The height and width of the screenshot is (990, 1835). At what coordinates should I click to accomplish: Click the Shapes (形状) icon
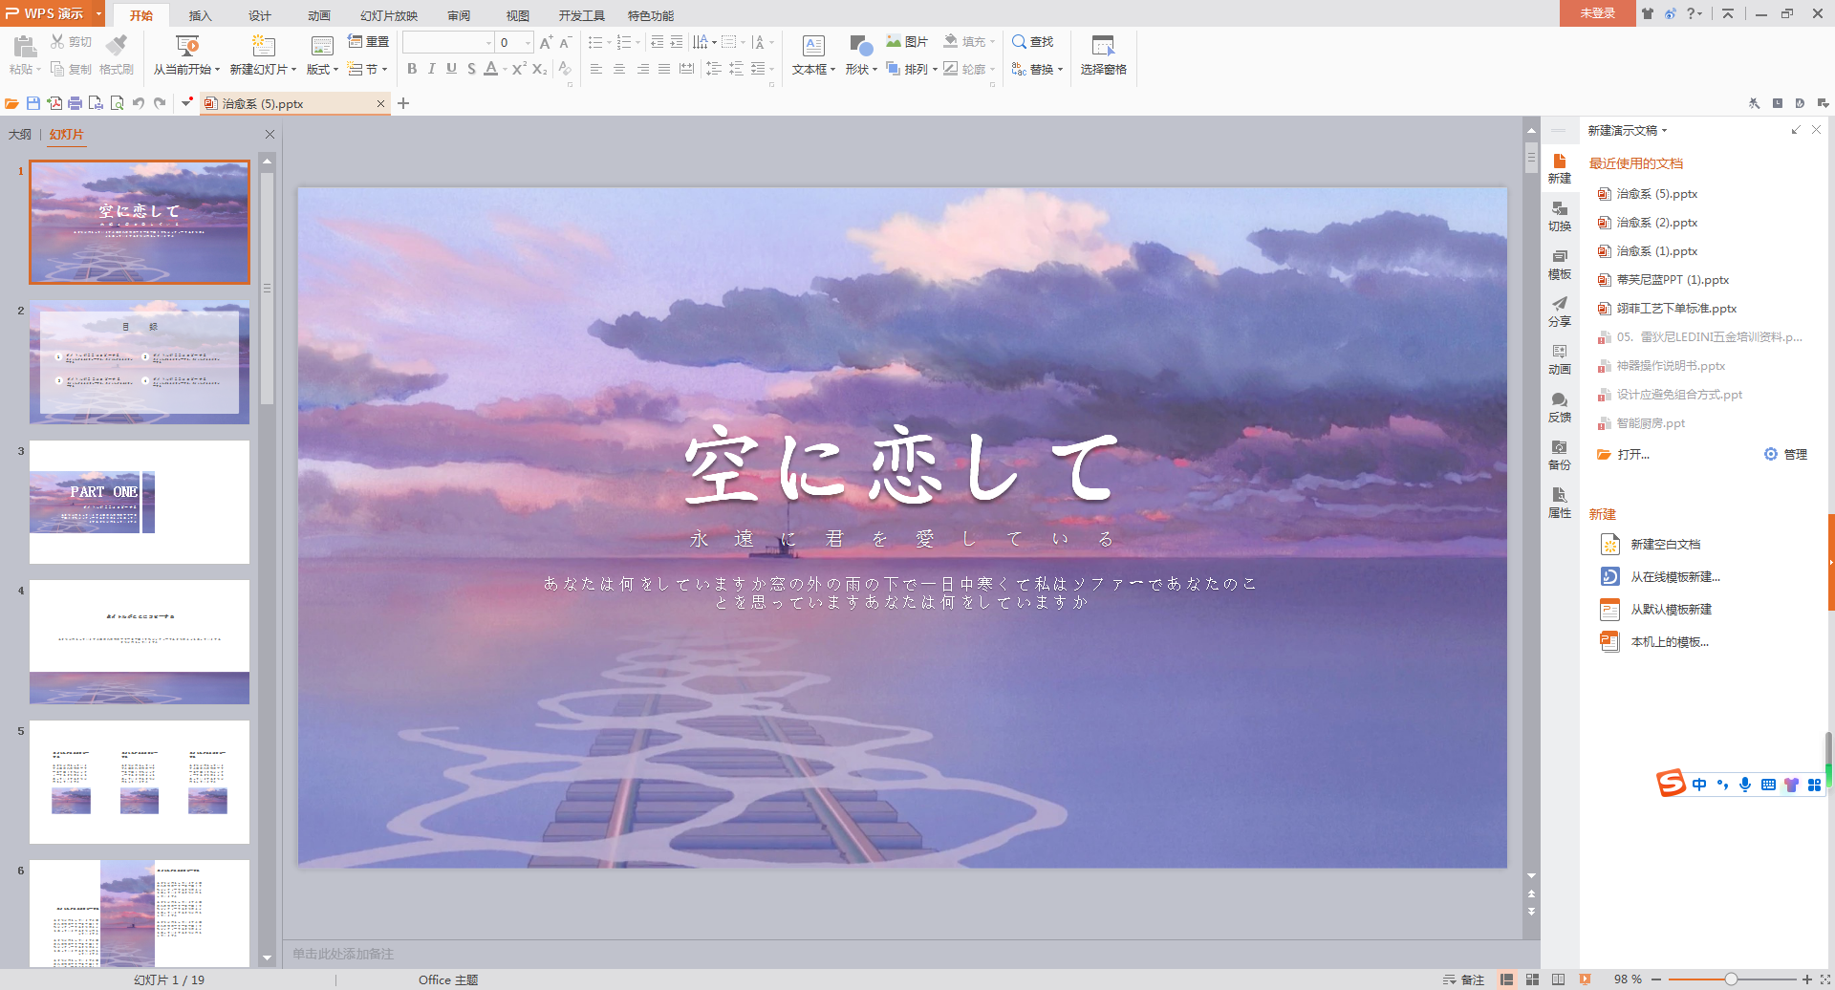(861, 46)
